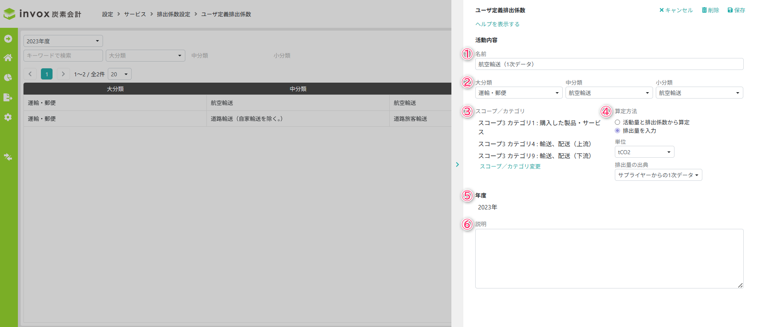Click サービス in breadcrumb
This screenshot has width=760, height=327.
(135, 14)
